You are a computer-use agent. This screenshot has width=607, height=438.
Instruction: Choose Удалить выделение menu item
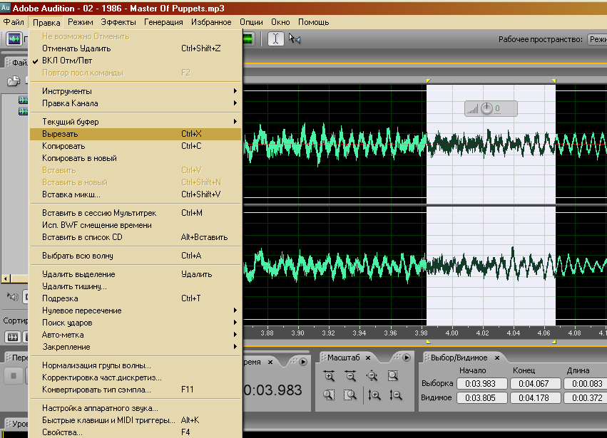click(136, 274)
